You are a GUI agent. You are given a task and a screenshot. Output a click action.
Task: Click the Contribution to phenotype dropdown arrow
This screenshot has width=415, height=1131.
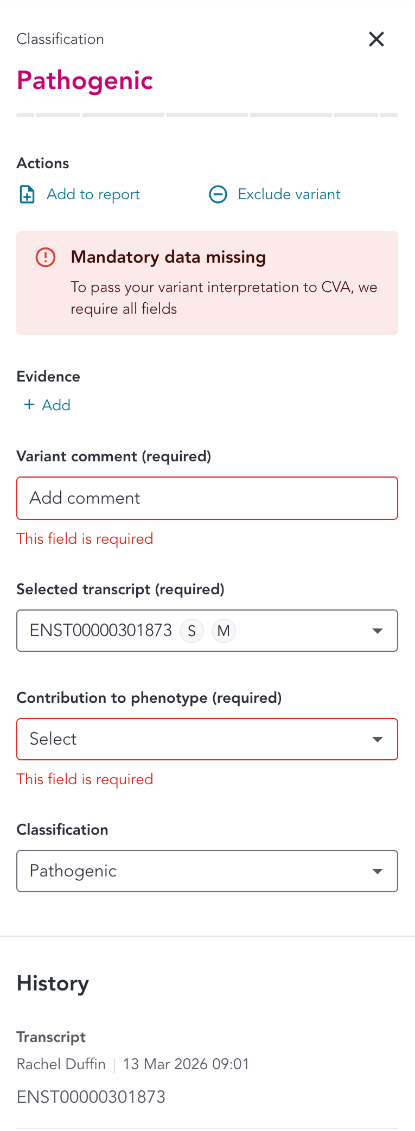[378, 739]
